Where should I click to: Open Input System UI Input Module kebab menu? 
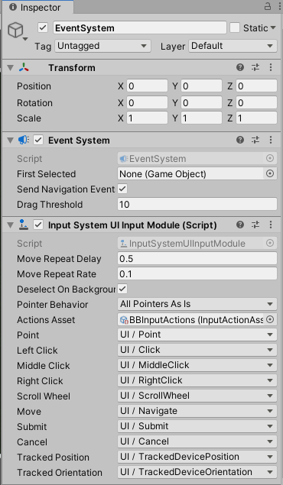click(271, 225)
